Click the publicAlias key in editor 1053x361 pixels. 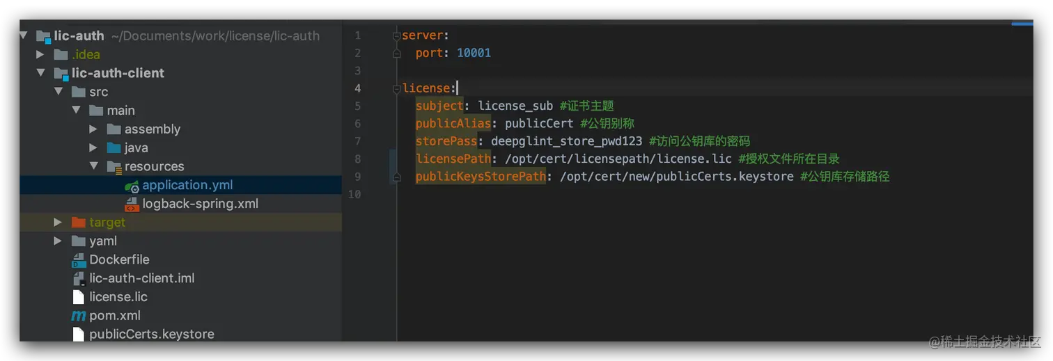[453, 124]
